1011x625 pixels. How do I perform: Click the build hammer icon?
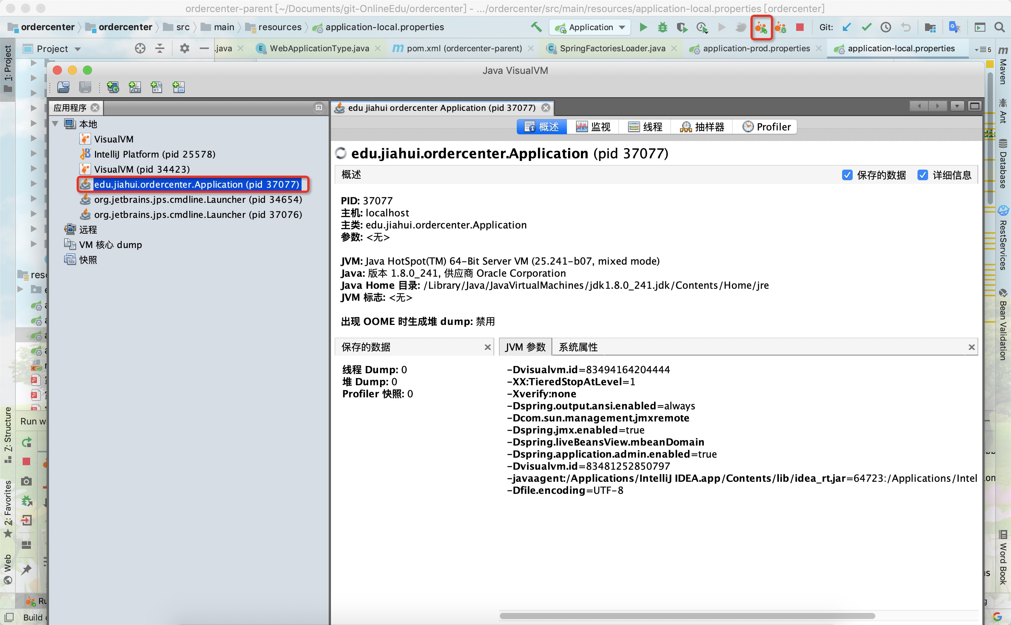(x=536, y=27)
